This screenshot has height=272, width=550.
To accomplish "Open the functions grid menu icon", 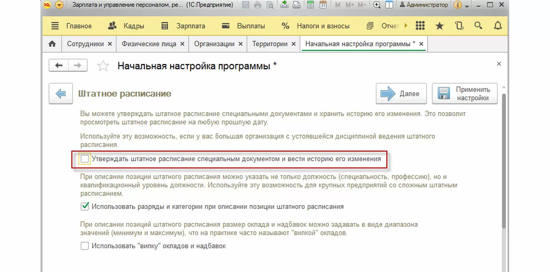I will point(420,26).
